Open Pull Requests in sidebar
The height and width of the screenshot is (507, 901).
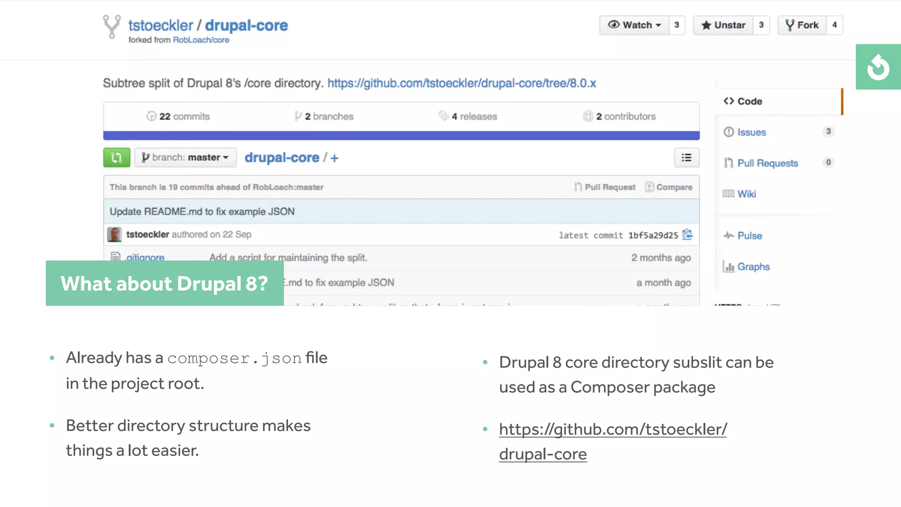pos(768,163)
